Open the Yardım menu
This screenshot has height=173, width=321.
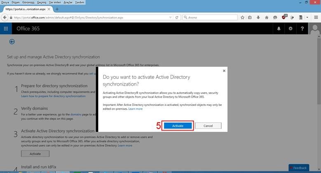(x=80, y=2)
